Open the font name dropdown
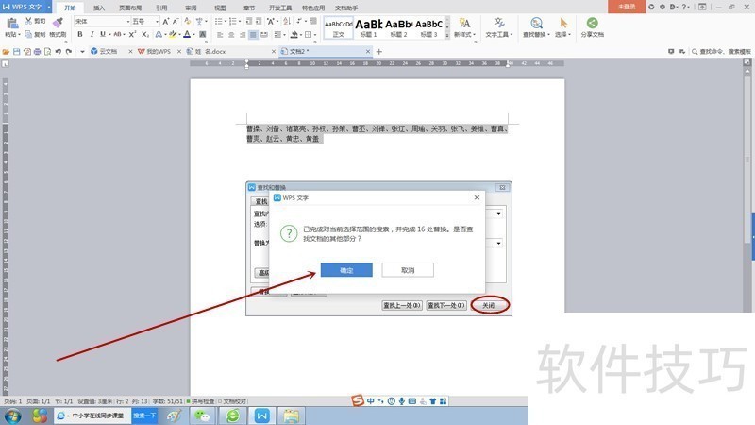 click(x=128, y=21)
